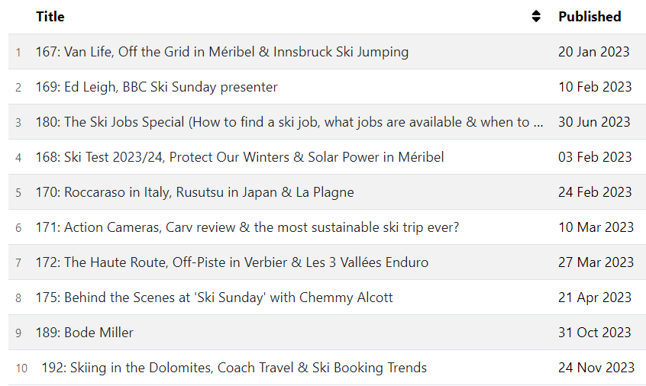Open episode 167: Van Life, Off the Grid
The image size is (646, 386).
coord(221,52)
